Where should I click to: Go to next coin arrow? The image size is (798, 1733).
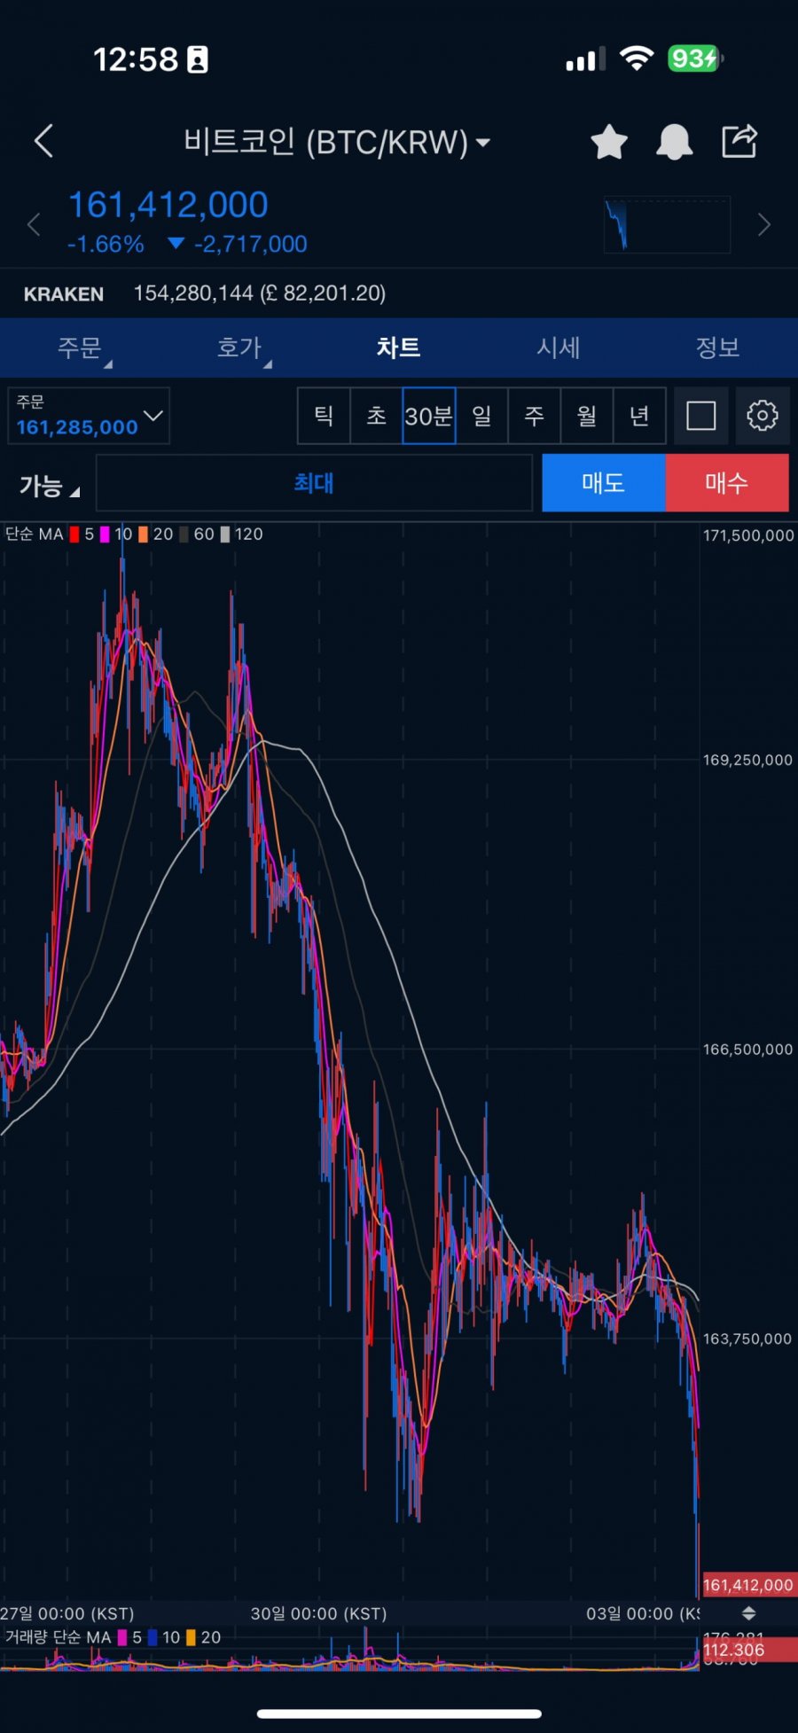763,225
